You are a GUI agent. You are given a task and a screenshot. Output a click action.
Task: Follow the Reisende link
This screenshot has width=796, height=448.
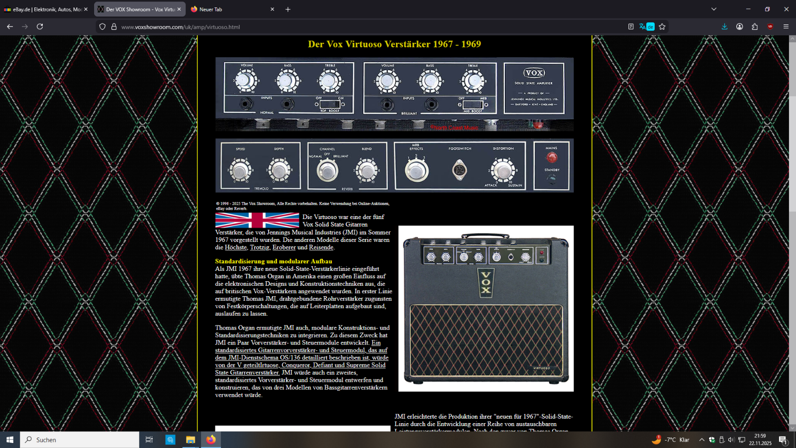(x=321, y=247)
